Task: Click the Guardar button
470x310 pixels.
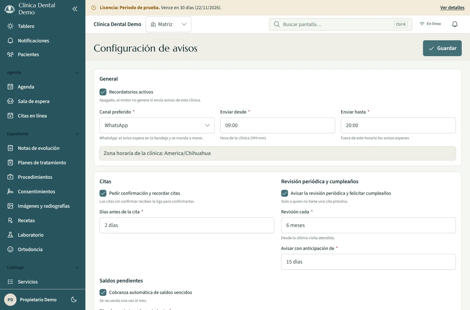Action: click(442, 48)
